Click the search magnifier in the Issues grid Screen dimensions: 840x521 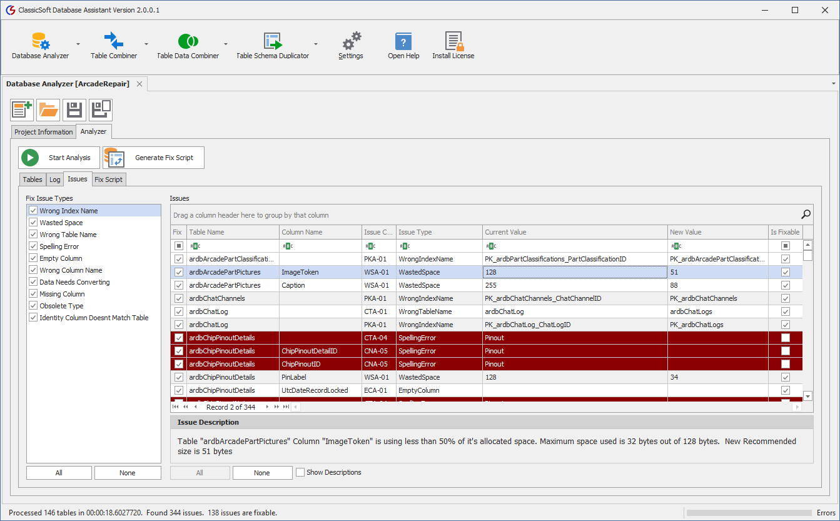click(806, 213)
